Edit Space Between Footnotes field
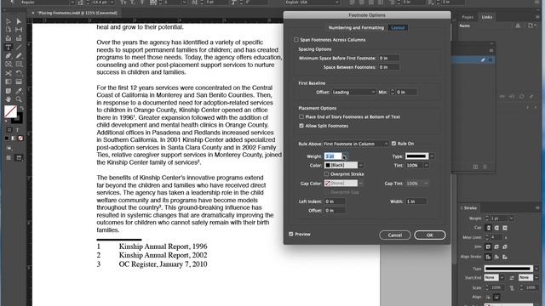 point(388,67)
